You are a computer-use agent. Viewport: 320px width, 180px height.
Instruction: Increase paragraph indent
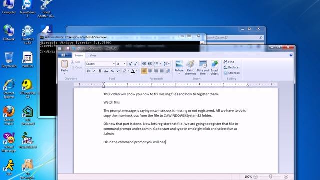click(150, 64)
